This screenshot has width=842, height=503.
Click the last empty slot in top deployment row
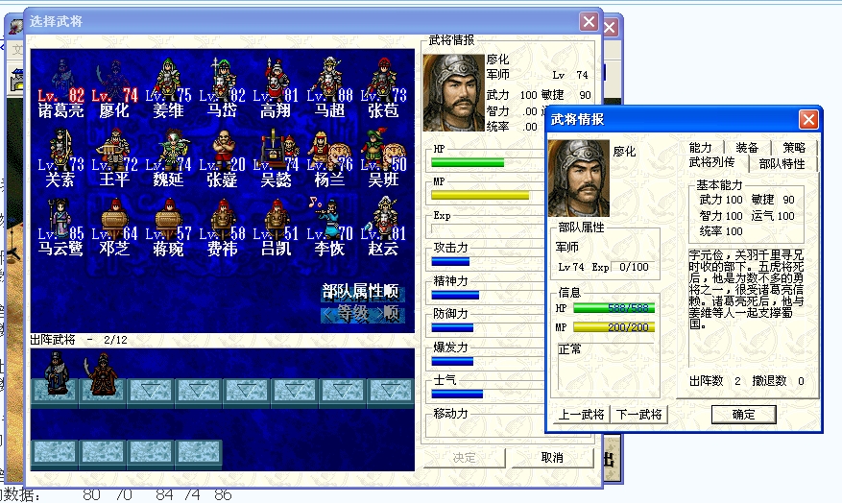[391, 391]
